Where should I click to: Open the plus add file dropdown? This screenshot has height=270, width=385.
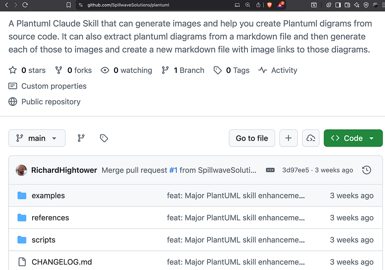click(x=288, y=138)
